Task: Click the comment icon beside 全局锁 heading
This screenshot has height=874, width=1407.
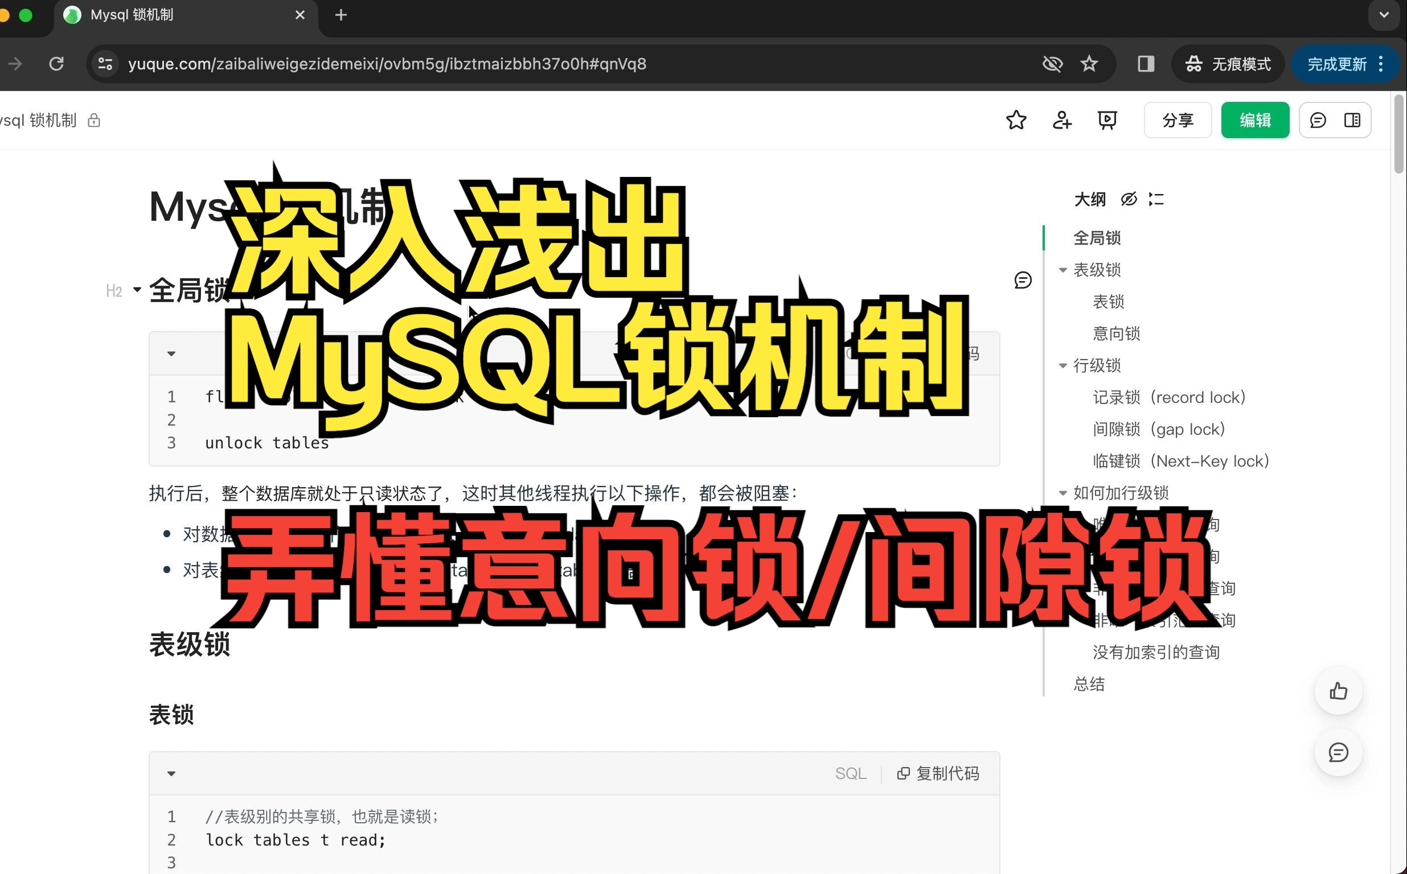Action: pos(1023,281)
